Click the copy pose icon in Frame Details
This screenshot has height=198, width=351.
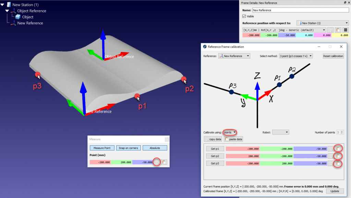[330, 30]
